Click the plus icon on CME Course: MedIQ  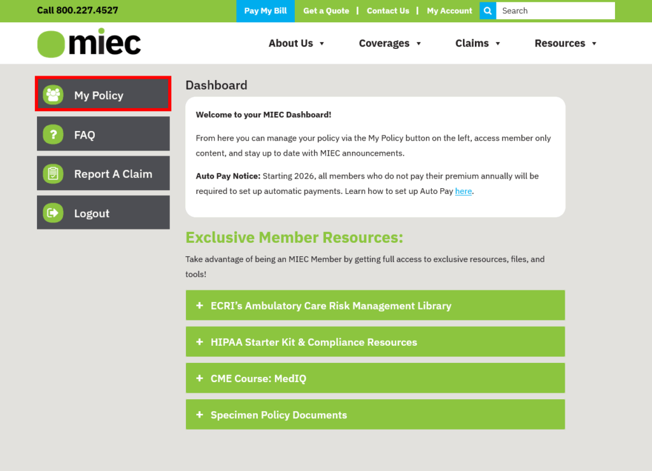click(198, 378)
